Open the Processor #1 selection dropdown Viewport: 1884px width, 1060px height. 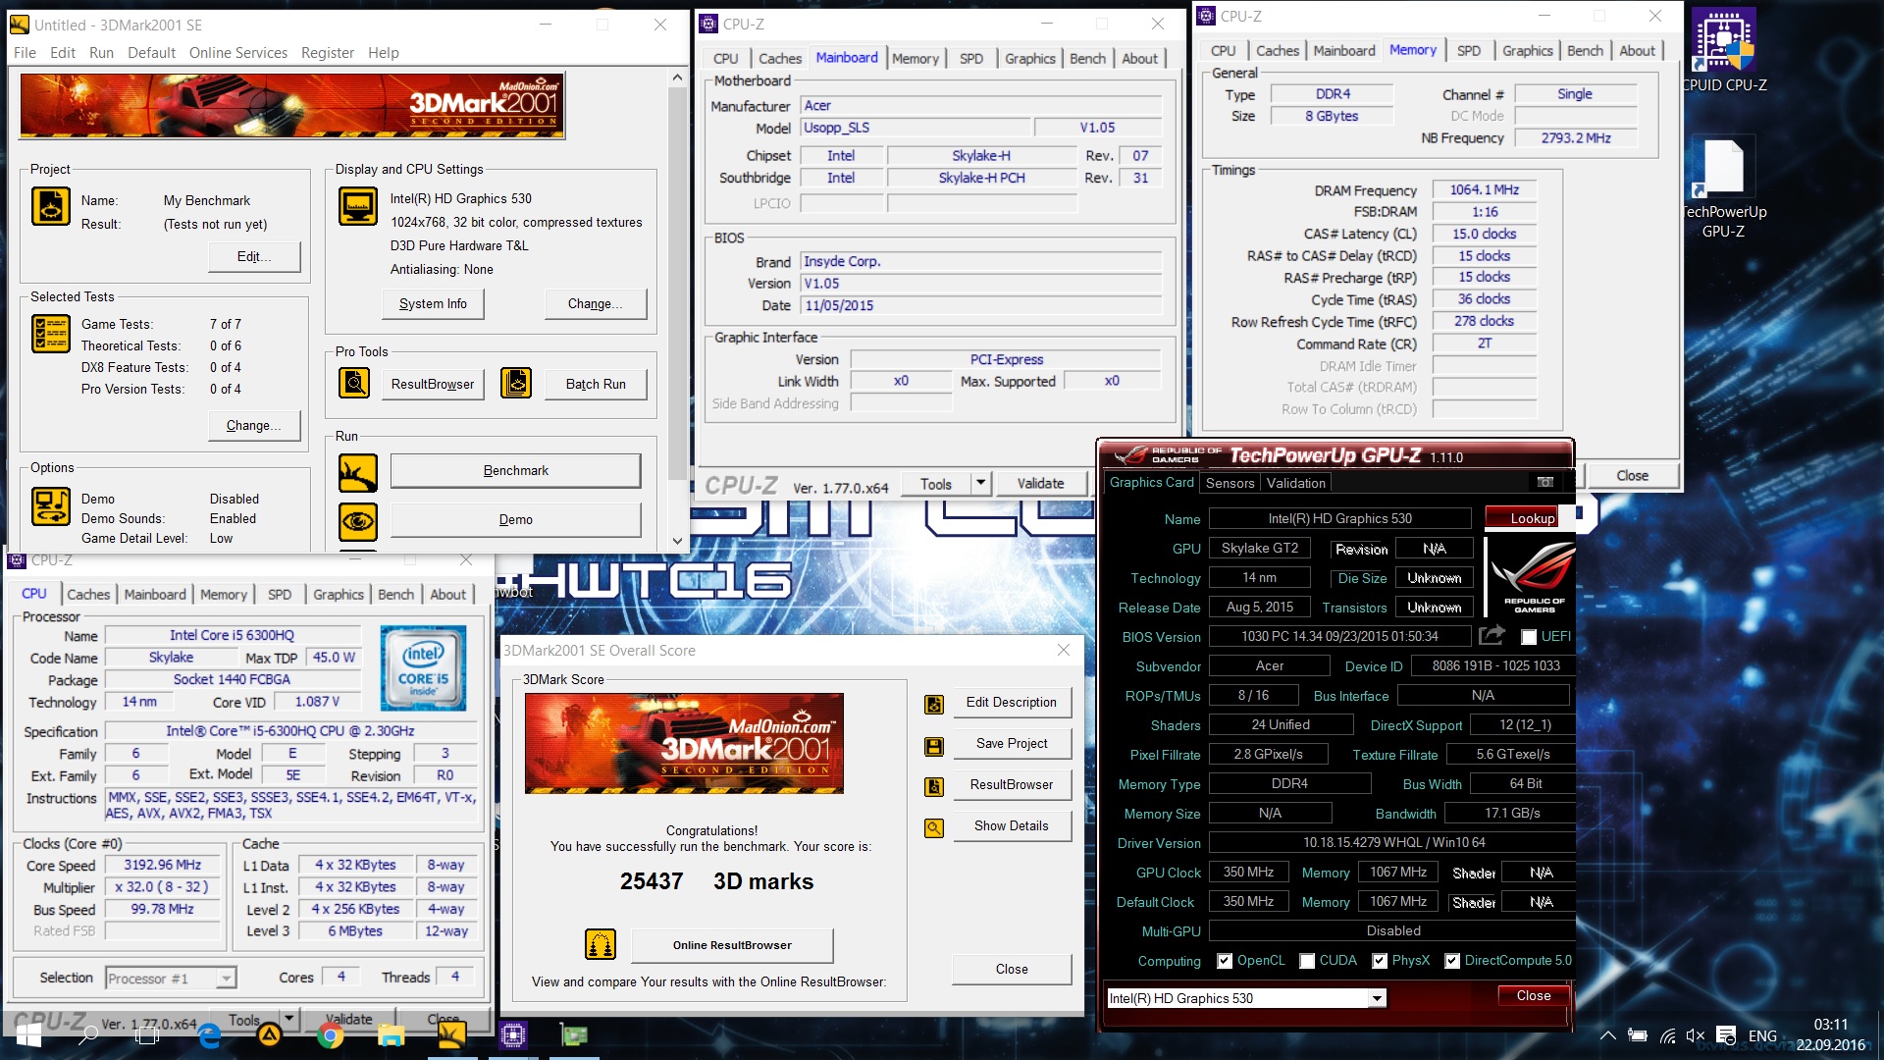pos(226,978)
